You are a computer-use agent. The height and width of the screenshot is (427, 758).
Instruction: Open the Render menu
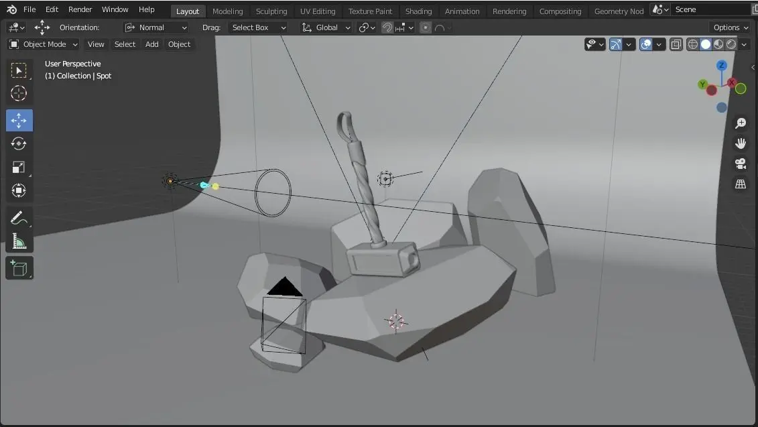[80, 9]
